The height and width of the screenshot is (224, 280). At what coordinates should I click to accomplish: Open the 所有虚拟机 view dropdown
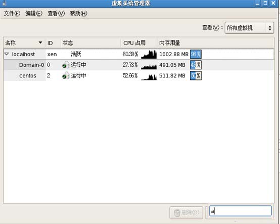(249, 28)
